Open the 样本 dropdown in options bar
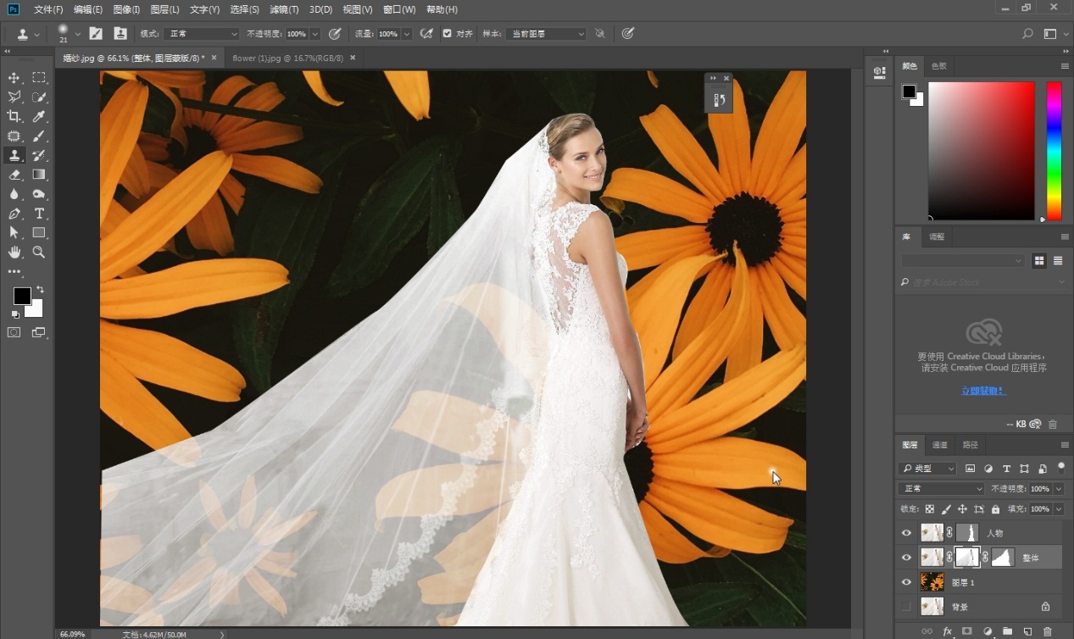Image resolution: width=1074 pixels, height=639 pixels. pyautogui.click(x=546, y=34)
